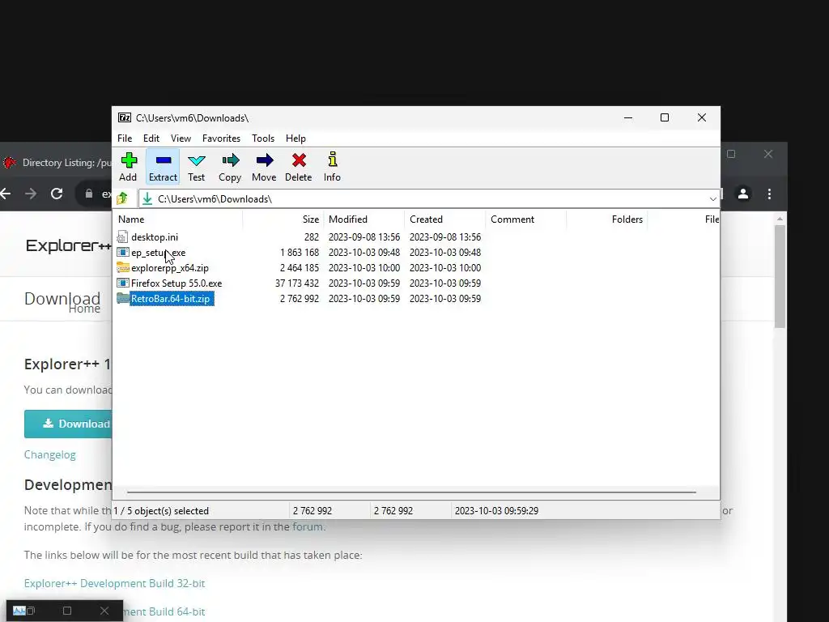
Task: Click the 7z icon in title bar
Action: 124,117
